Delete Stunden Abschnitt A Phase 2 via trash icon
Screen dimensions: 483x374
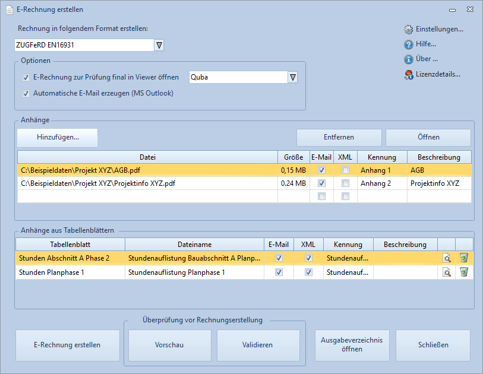point(464,258)
